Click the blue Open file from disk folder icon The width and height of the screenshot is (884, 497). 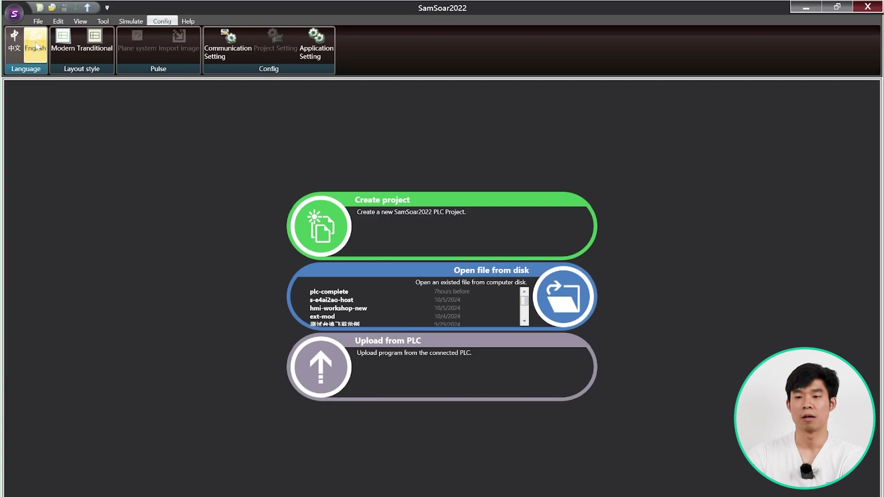(563, 297)
